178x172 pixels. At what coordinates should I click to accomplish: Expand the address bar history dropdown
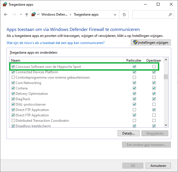(x=115, y=15)
